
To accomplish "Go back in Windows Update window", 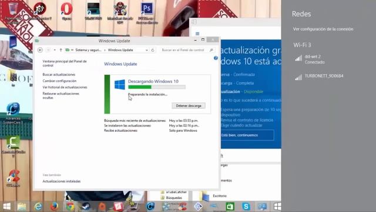I will coord(41,50).
